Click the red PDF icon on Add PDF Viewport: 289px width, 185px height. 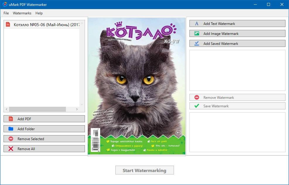click(x=11, y=119)
